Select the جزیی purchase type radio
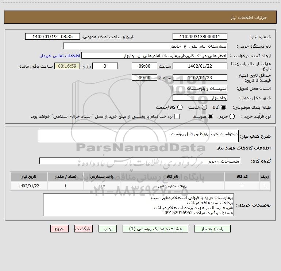The width and height of the screenshot is (281, 271). coord(232,116)
